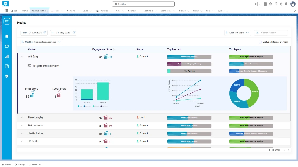The image size is (298, 167).
Task: Open the bar chart analytics sidebar icon
Action: coord(7,56)
